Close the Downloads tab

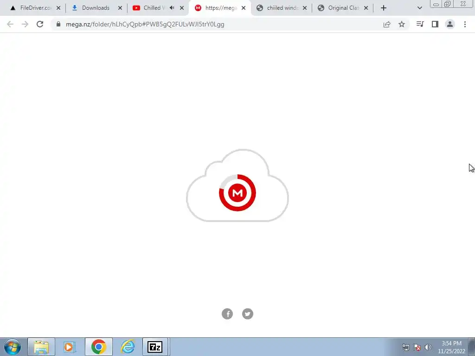[120, 8]
